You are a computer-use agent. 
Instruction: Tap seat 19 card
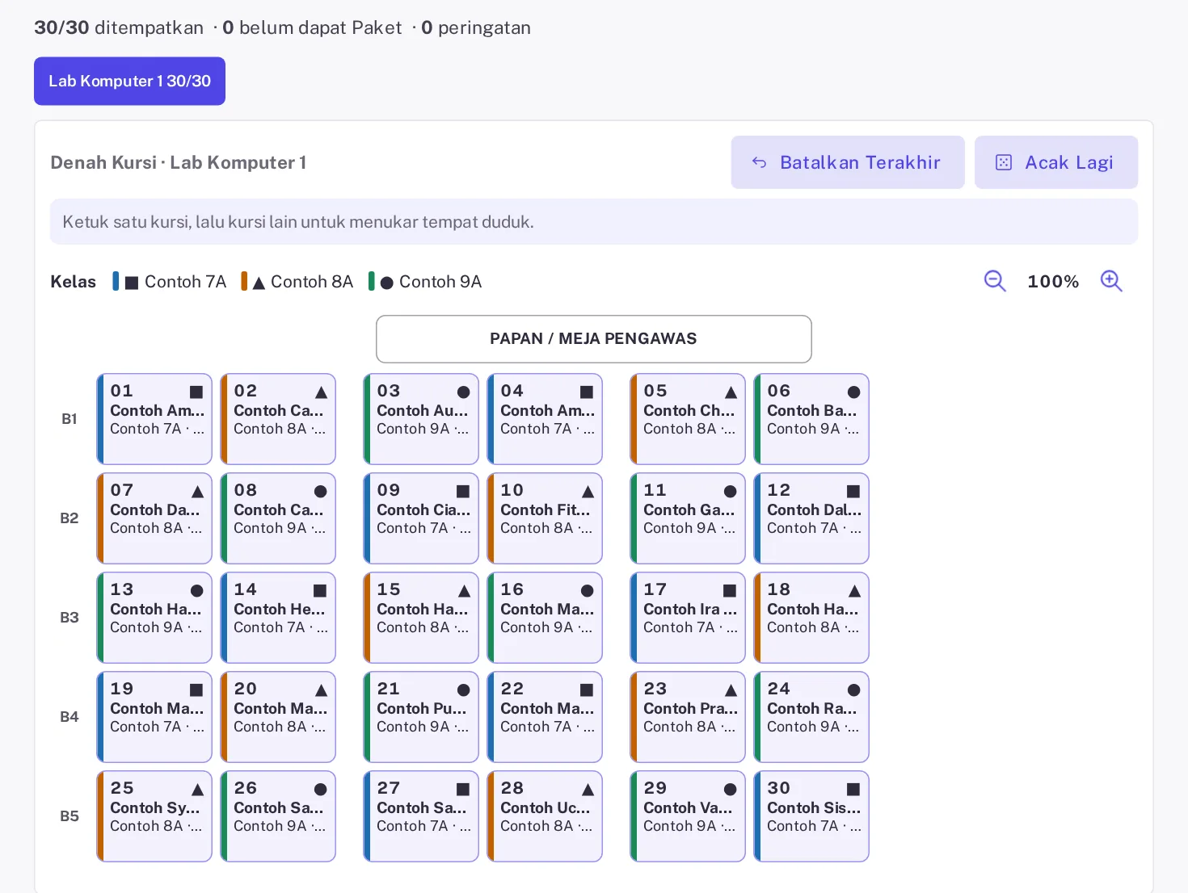click(x=154, y=717)
